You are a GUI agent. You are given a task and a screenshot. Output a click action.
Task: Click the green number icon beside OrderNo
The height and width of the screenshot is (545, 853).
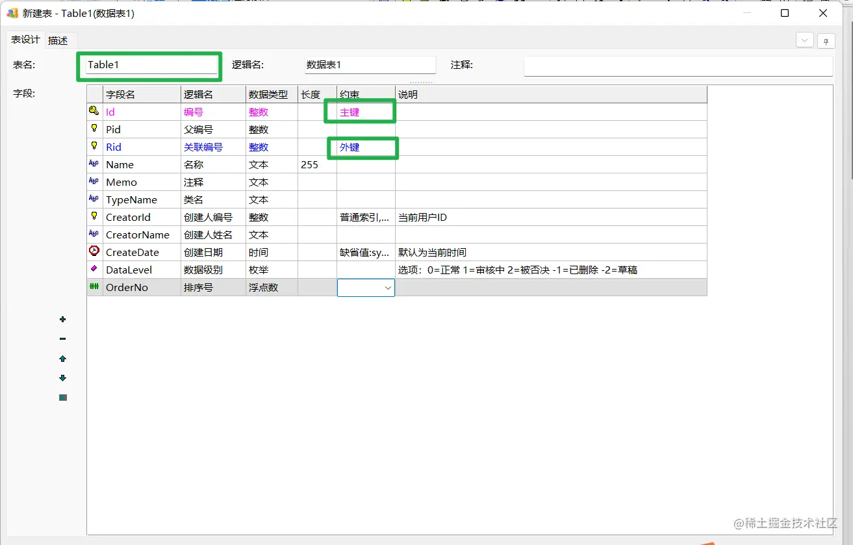(94, 286)
